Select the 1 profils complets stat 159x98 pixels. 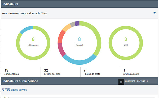coord(131,72)
